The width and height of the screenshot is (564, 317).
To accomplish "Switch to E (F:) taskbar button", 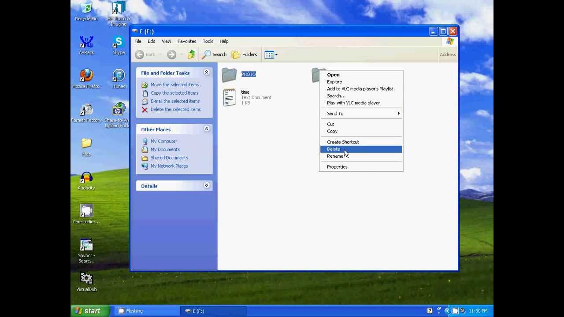I will tap(213, 311).
